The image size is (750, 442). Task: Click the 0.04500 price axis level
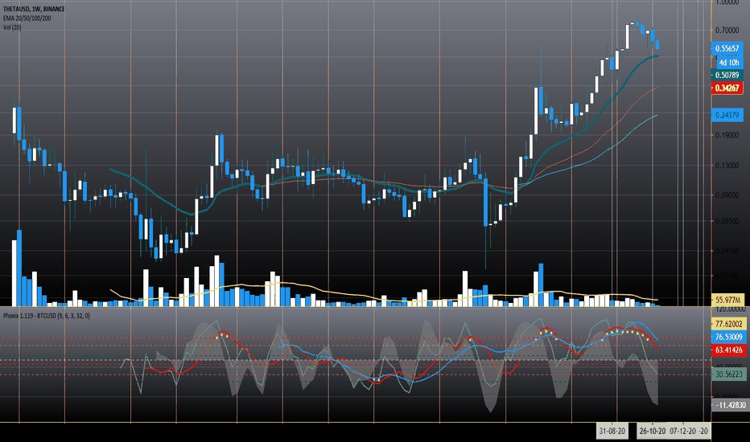click(727, 251)
